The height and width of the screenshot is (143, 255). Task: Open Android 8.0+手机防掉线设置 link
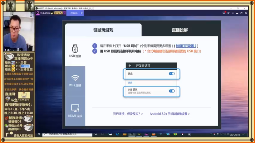tap(170, 114)
